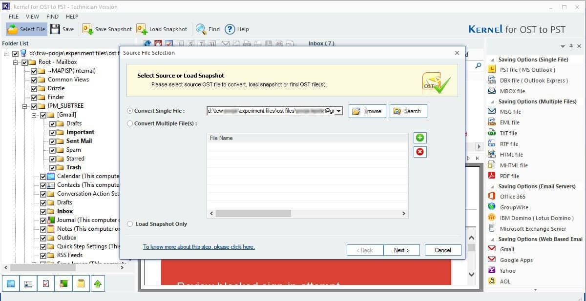
Task: Open the VIEW menu
Action: (x=33, y=17)
